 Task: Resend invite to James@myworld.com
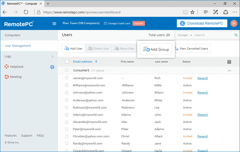tap(202, 78)
